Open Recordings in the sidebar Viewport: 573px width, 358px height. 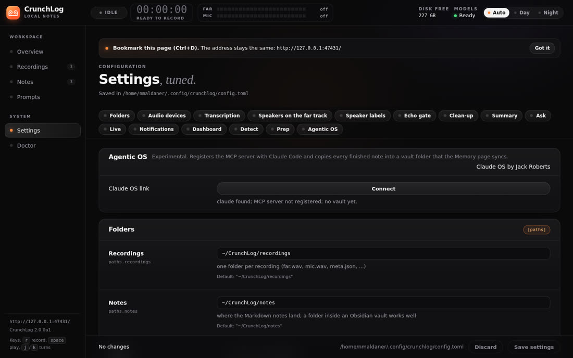(x=43, y=67)
